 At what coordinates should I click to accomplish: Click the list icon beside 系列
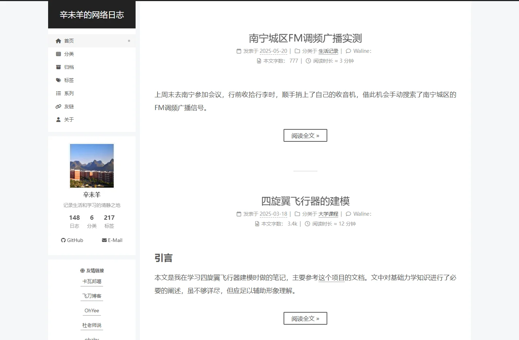58,93
